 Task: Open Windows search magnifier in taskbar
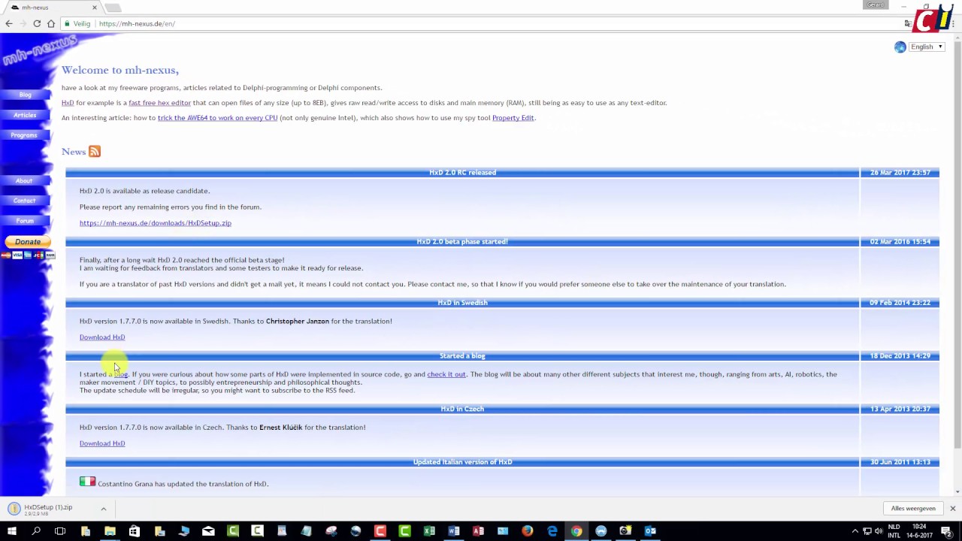pos(36,531)
